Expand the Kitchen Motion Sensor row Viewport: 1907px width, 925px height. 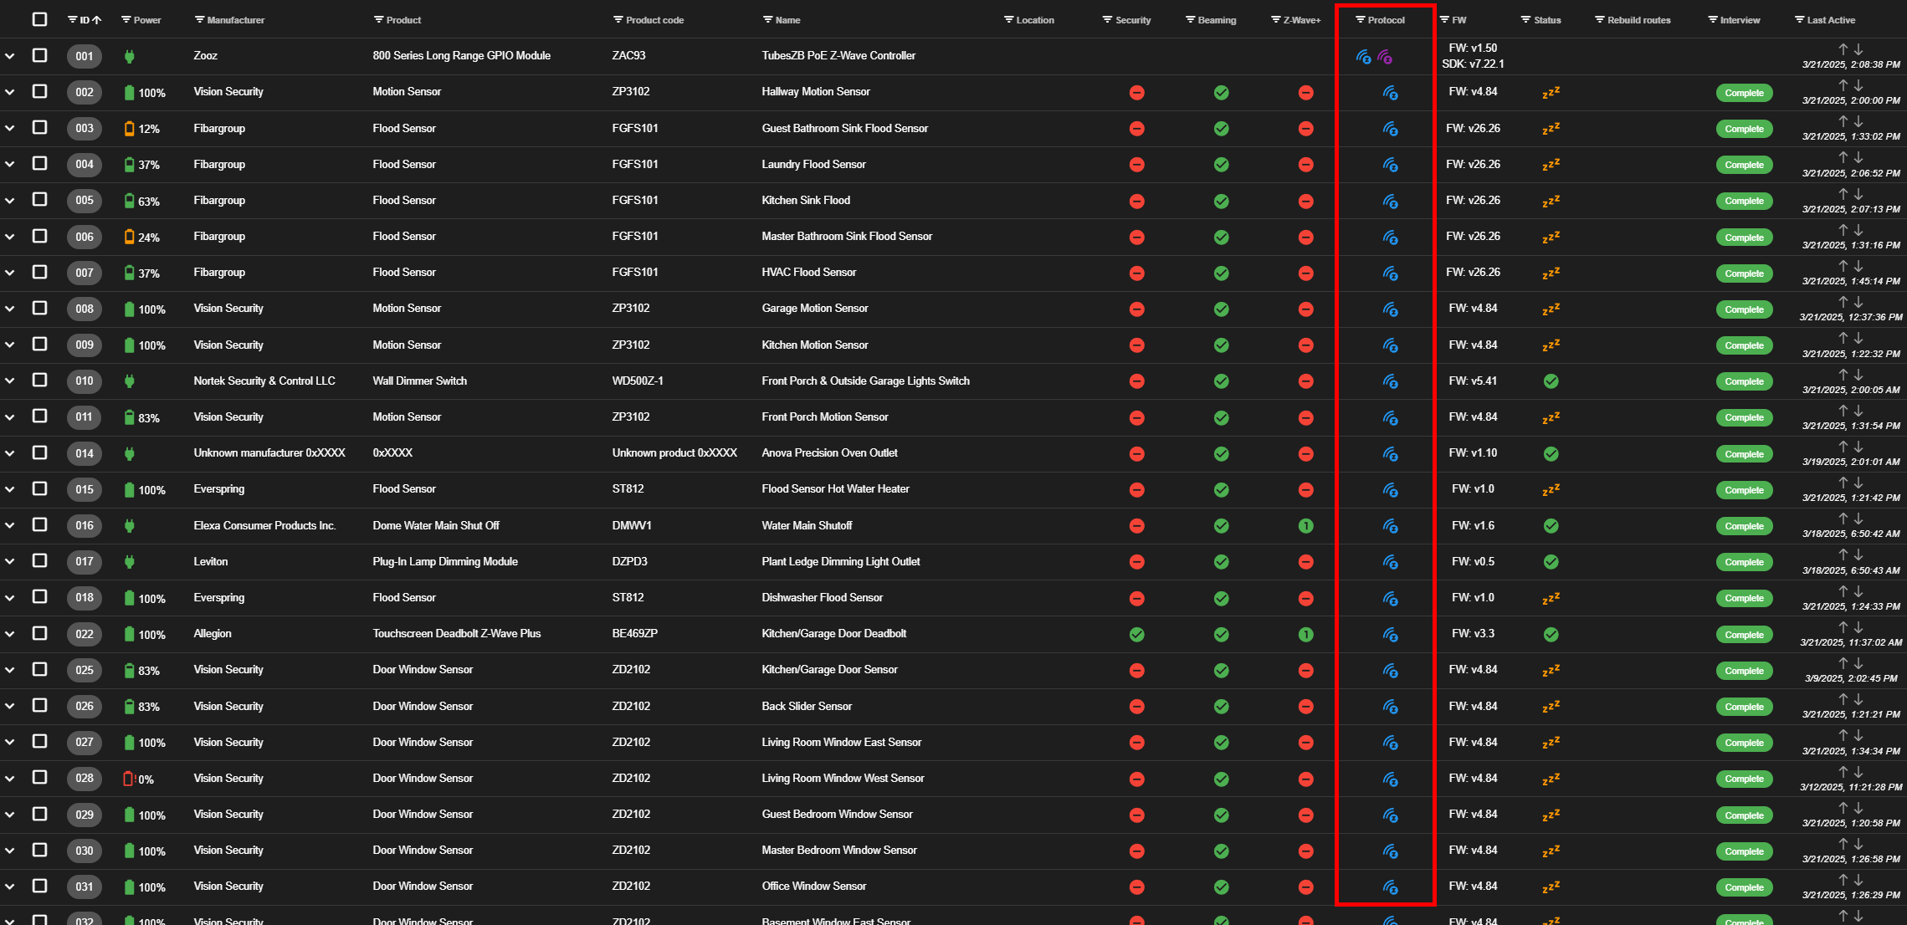pos(10,345)
